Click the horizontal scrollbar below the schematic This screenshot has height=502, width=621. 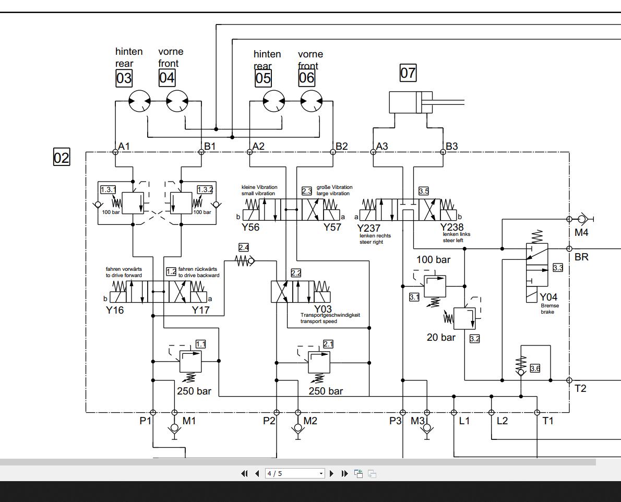pyautogui.click(x=297, y=461)
